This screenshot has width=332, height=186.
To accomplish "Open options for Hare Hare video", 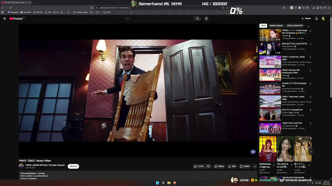I will click(x=310, y=97).
